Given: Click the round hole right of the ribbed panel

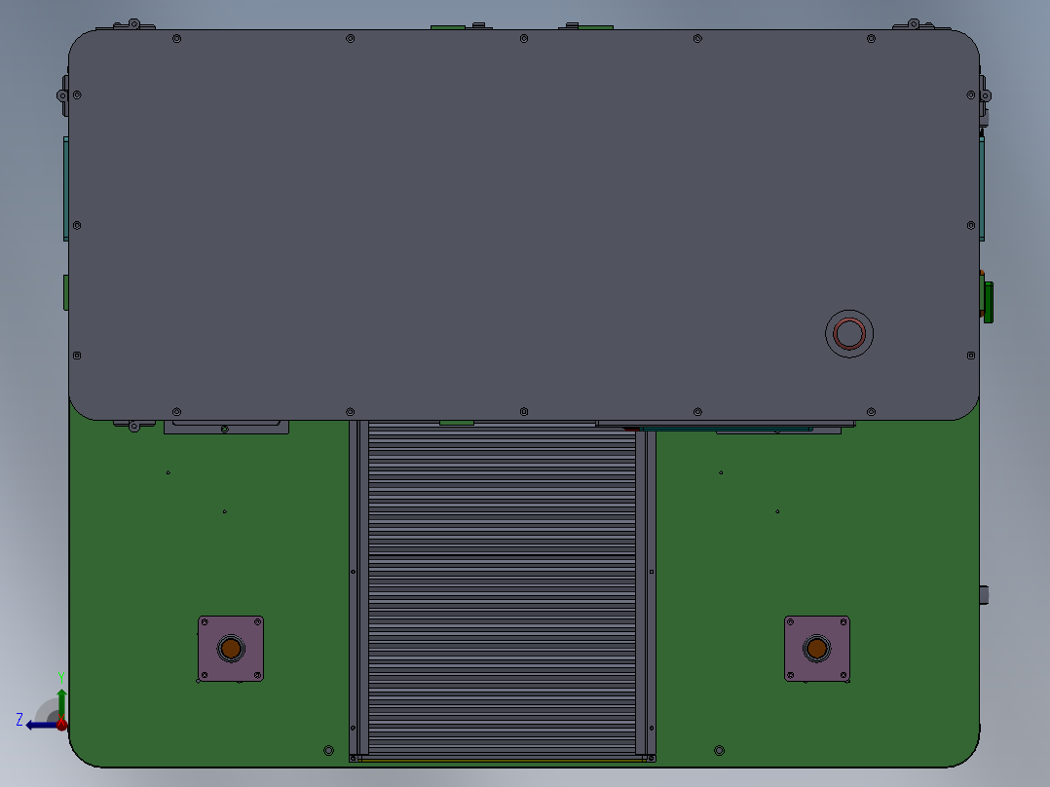Looking at the screenshot, I should point(719,750).
